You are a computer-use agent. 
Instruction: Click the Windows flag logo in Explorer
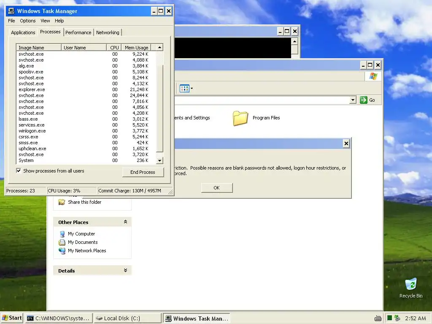point(373,76)
